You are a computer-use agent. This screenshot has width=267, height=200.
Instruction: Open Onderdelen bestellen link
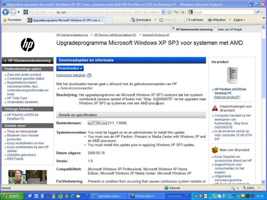[x=23, y=102]
